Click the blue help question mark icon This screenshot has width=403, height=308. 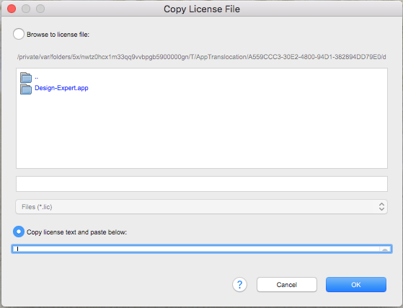[x=239, y=285]
